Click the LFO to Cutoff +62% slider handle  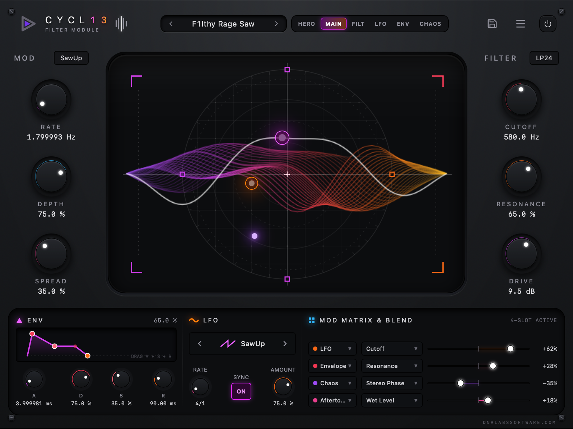tap(511, 349)
